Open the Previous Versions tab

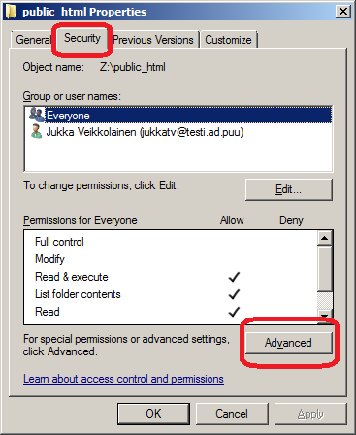pos(153,40)
